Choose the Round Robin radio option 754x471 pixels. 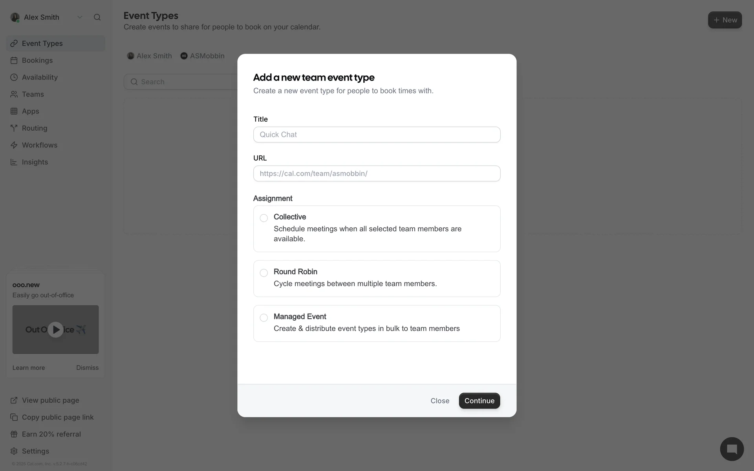coord(264,273)
